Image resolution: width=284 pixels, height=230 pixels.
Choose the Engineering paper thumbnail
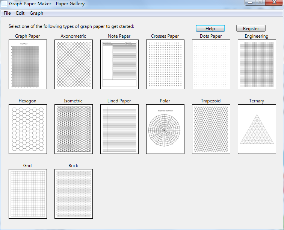click(257, 64)
